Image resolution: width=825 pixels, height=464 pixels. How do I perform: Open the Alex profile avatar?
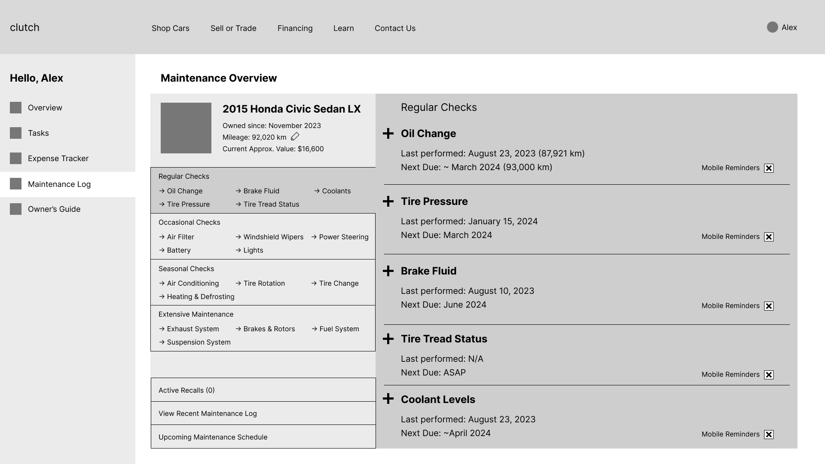pyautogui.click(x=772, y=27)
